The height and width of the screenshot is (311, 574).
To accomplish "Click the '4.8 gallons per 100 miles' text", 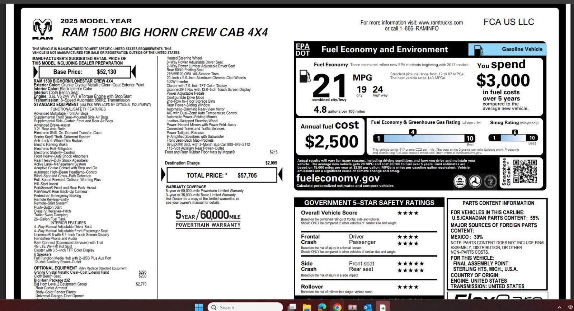I will click(x=339, y=110).
